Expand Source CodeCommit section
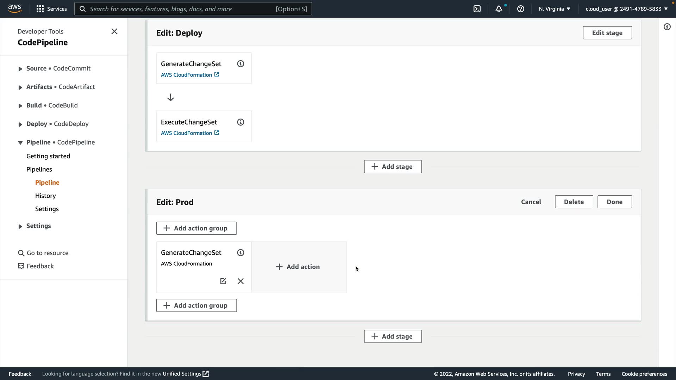Viewport: 676px width, 380px height. (20, 69)
